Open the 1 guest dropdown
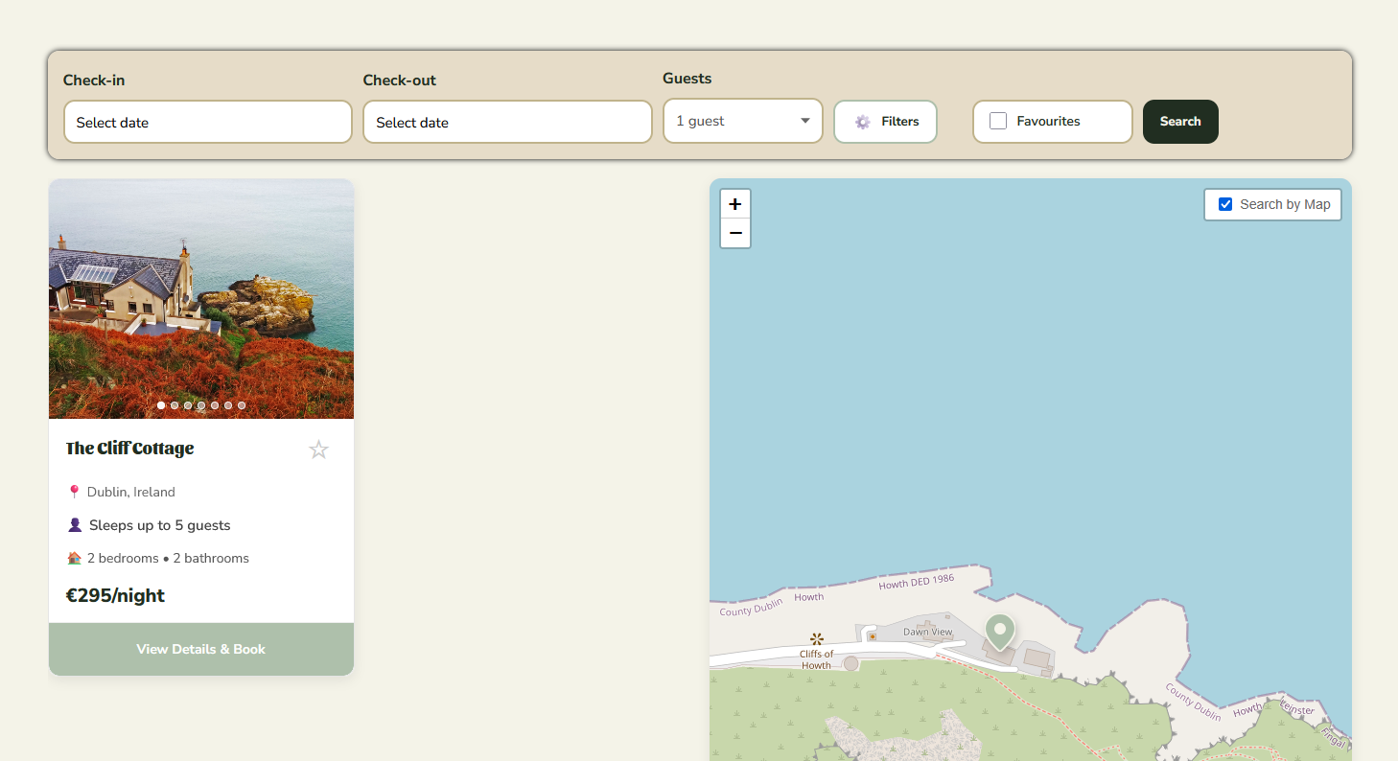 coord(742,121)
